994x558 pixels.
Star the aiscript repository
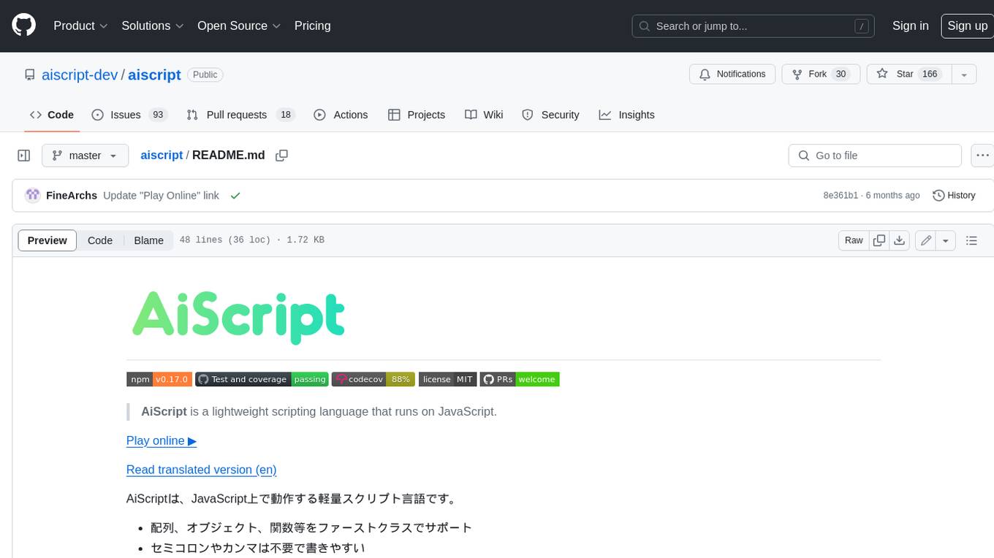908,74
